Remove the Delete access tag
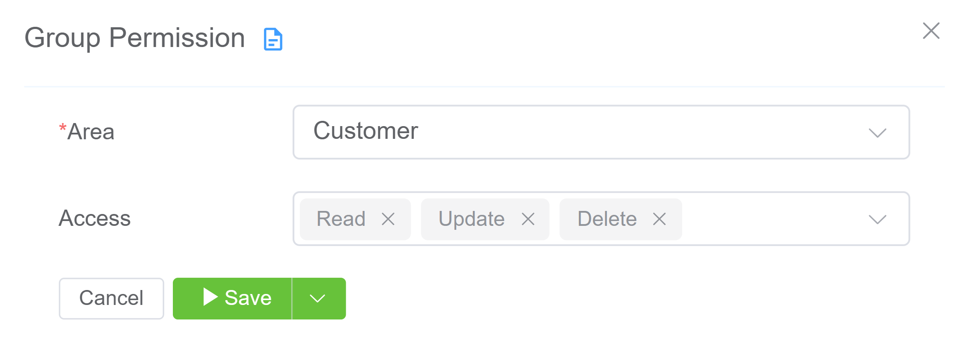 (659, 219)
